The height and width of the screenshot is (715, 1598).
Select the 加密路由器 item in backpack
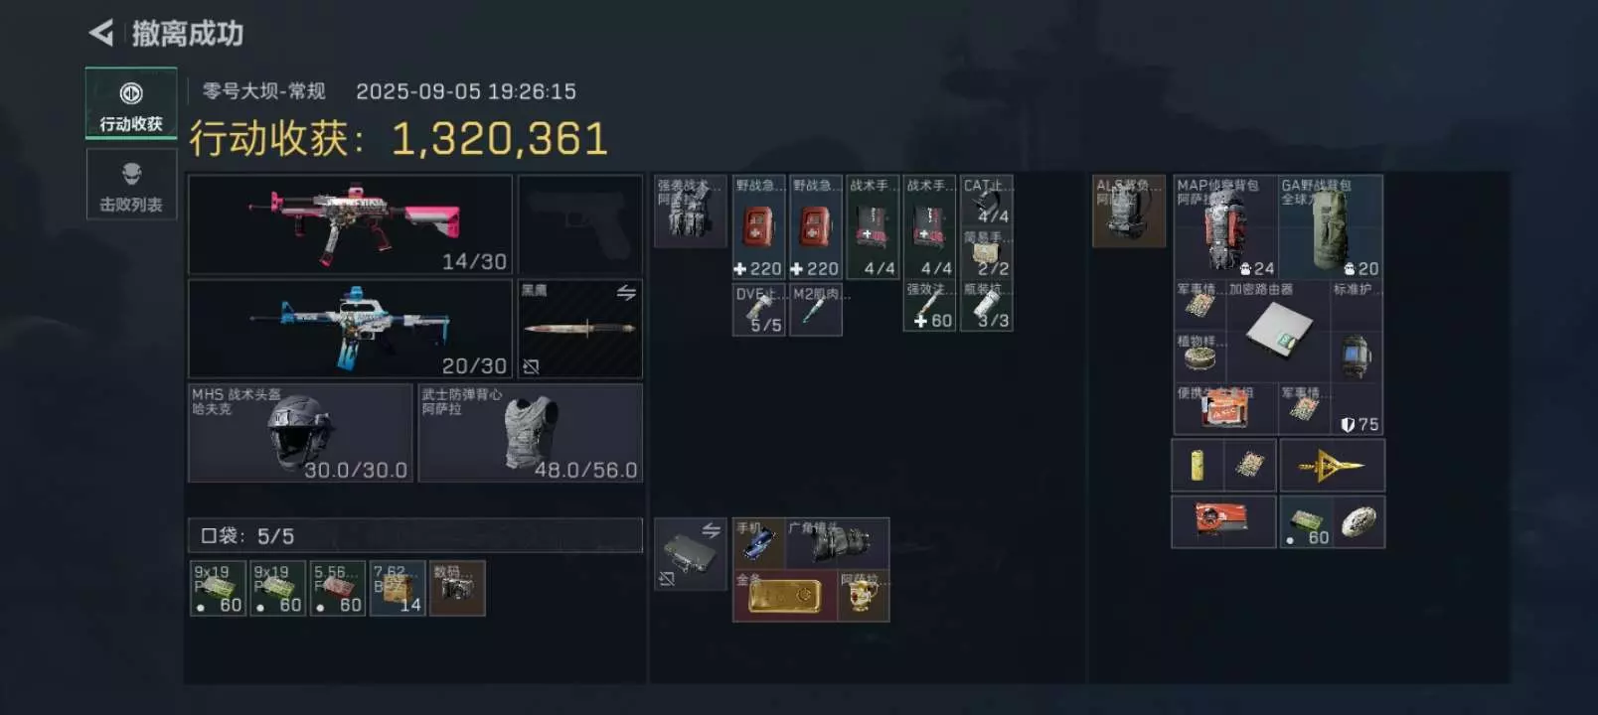click(x=1278, y=331)
